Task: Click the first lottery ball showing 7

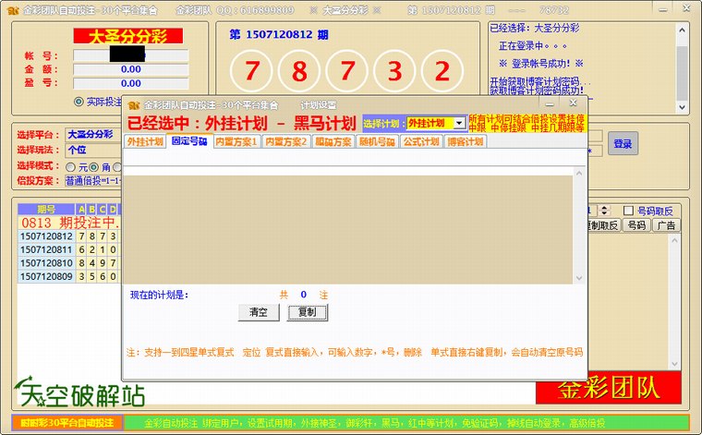Action: pyautogui.click(x=251, y=71)
